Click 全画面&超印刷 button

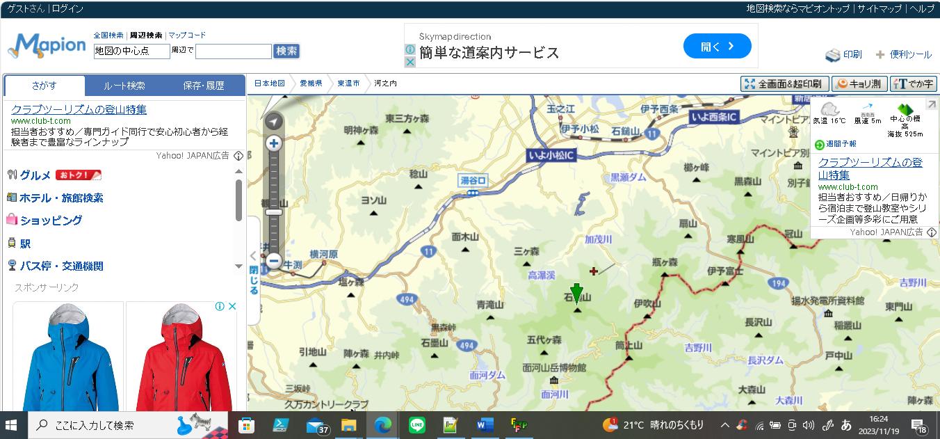pos(785,83)
